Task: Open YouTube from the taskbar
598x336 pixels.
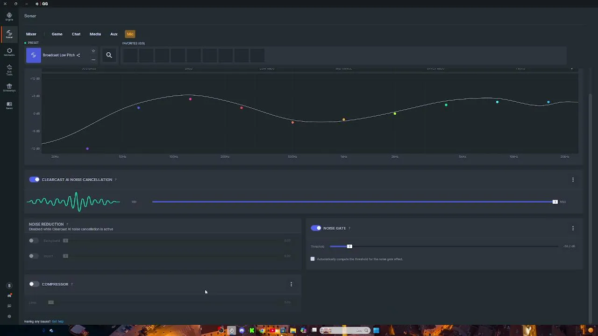Action: pos(272,331)
